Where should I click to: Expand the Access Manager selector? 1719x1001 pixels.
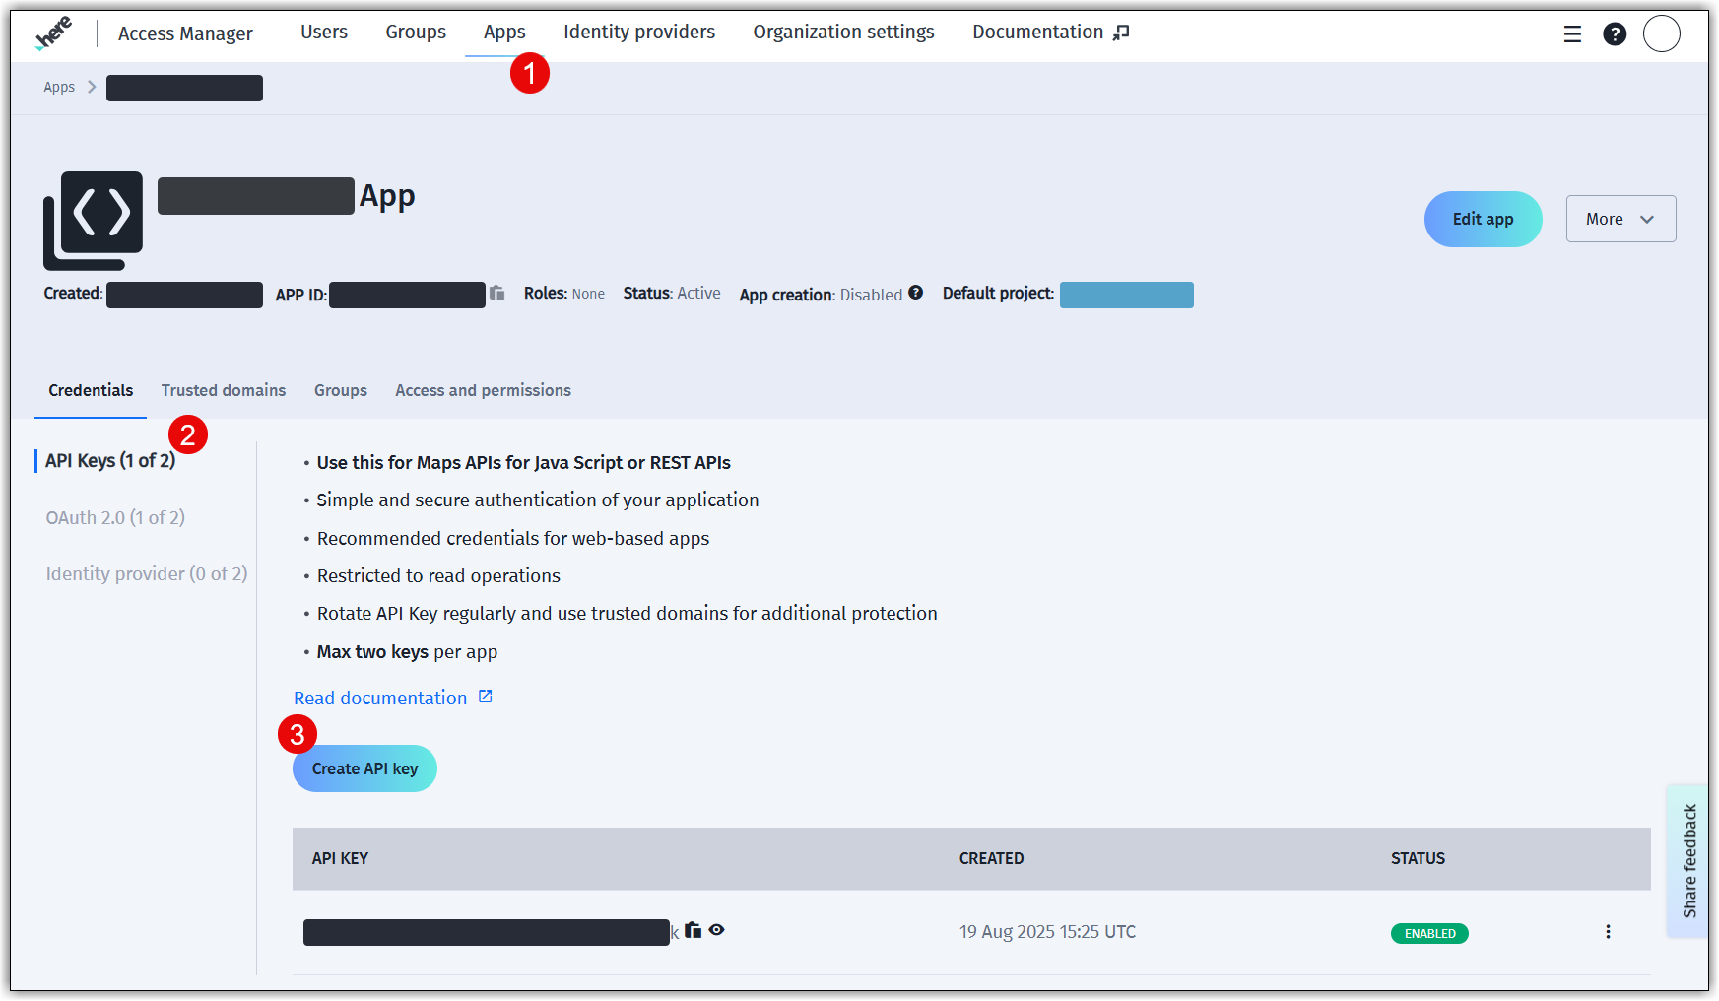(x=184, y=33)
